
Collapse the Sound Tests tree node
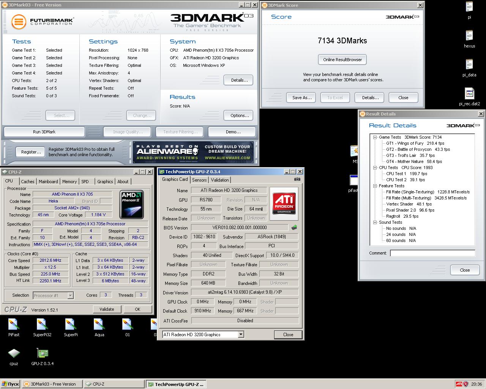pyautogui.click(x=375, y=222)
